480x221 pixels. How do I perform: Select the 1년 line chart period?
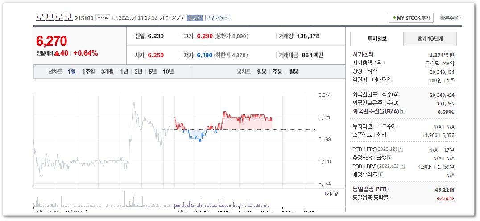tap(124, 72)
